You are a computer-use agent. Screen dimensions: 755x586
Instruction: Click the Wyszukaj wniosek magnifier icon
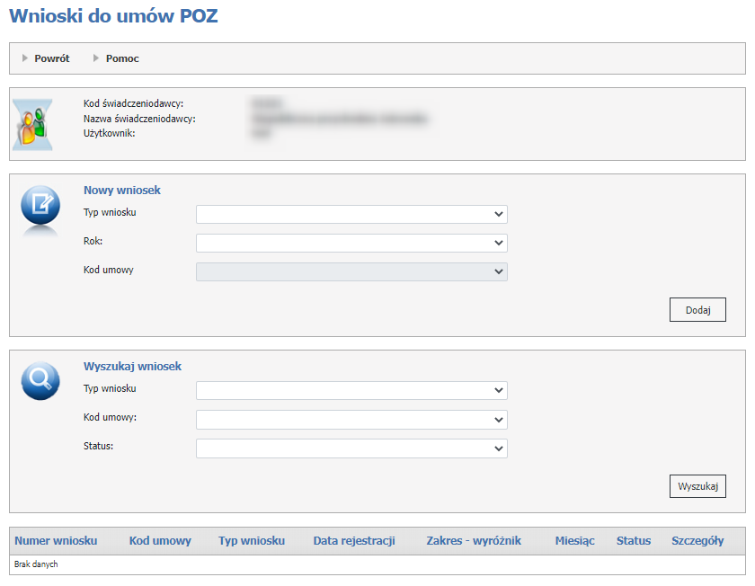coord(40,381)
